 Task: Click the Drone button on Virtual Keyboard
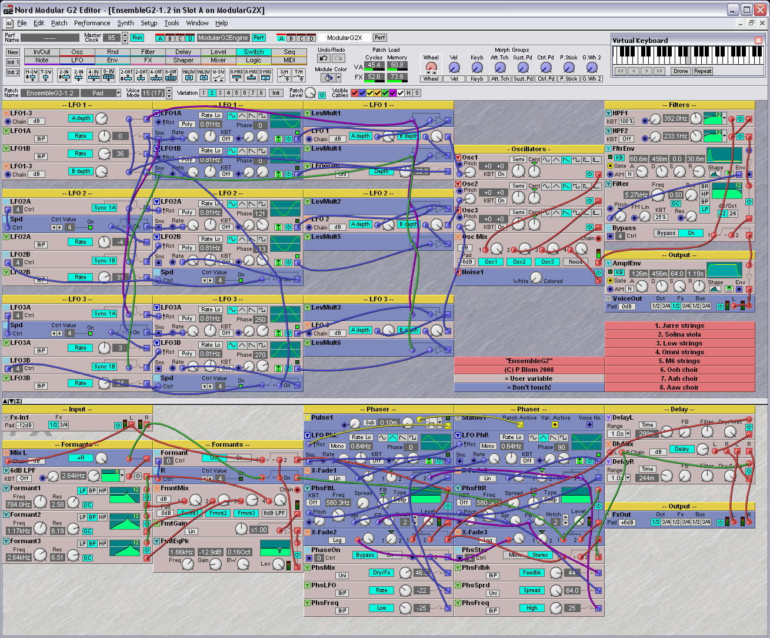pyautogui.click(x=680, y=71)
